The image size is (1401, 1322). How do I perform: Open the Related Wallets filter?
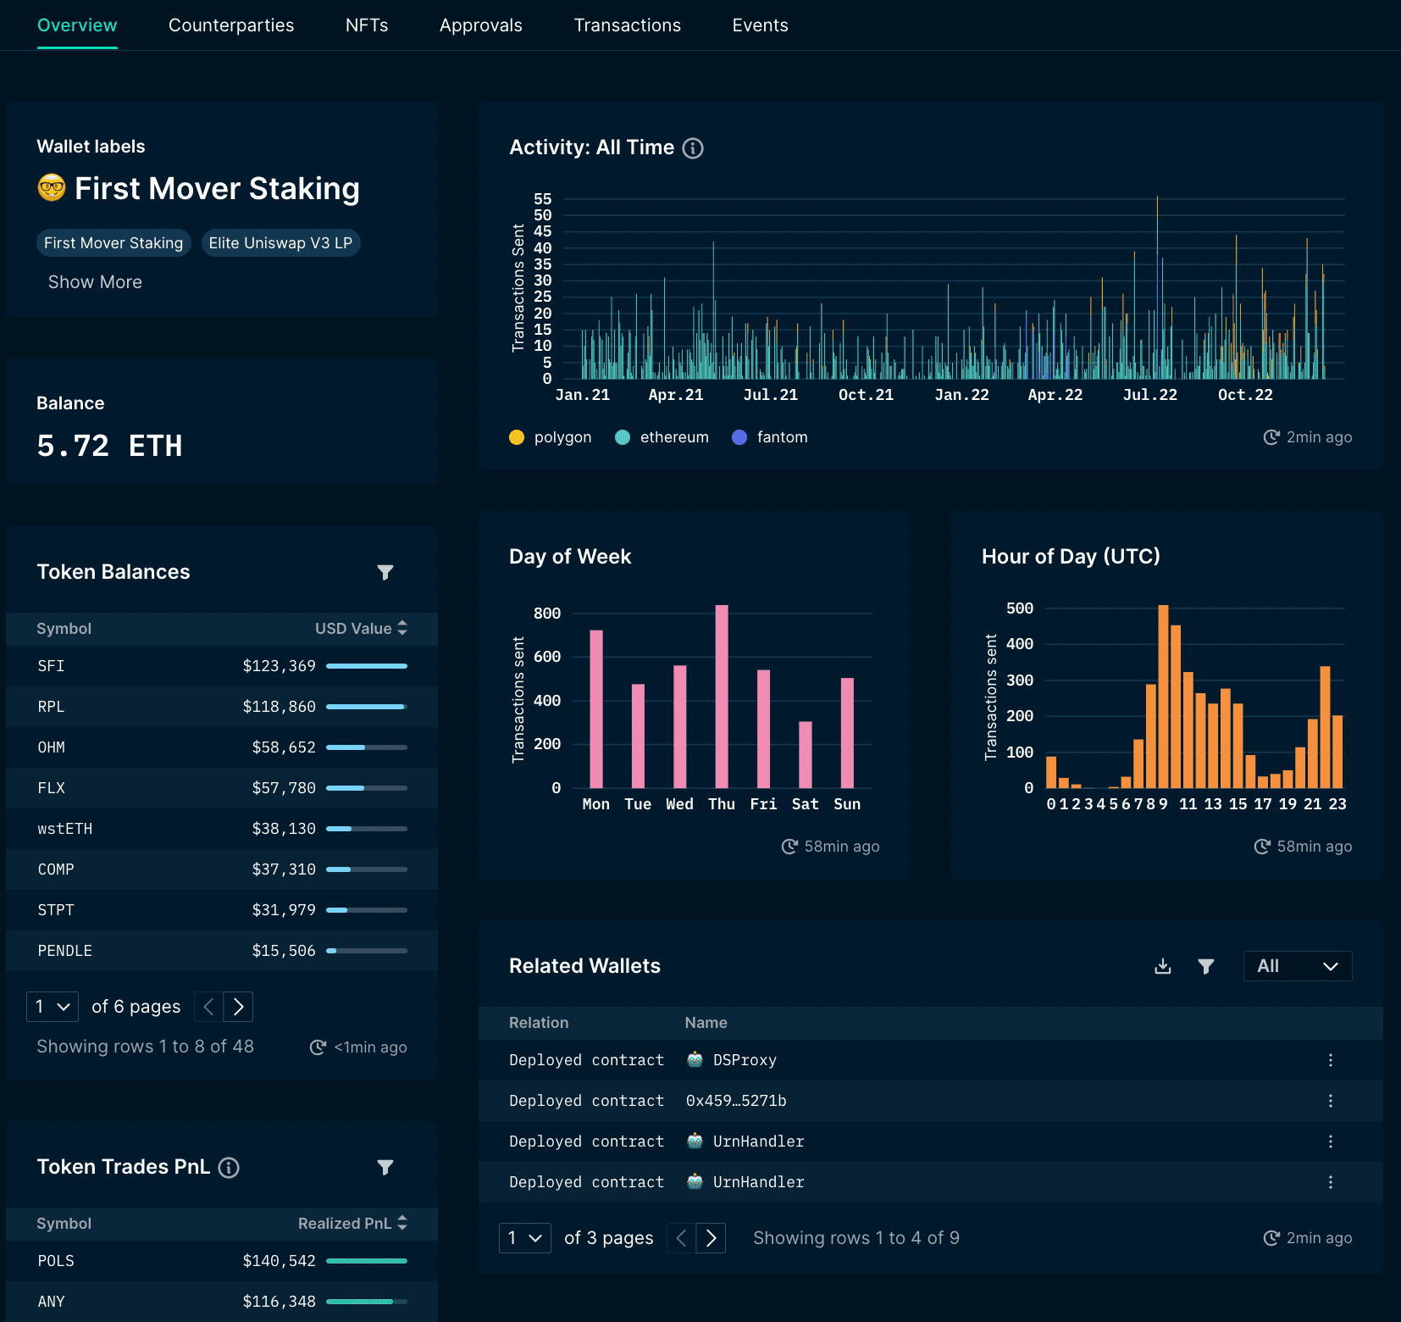coord(1206,966)
